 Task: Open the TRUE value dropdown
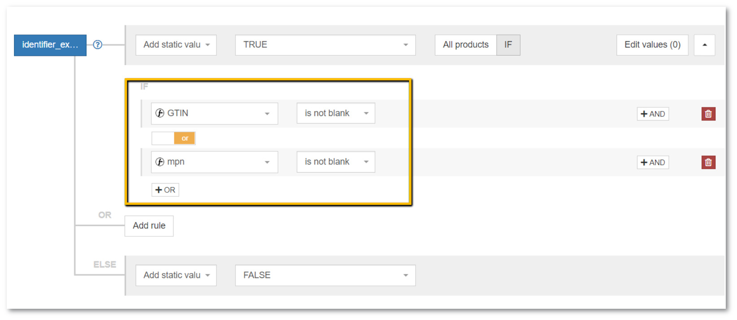pyautogui.click(x=325, y=45)
